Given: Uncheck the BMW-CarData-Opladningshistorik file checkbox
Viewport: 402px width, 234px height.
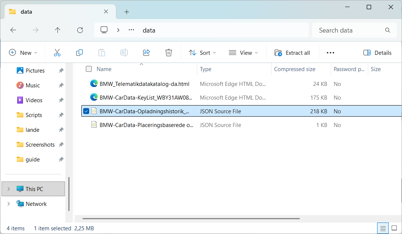Looking at the screenshot, I should (x=86, y=111).
